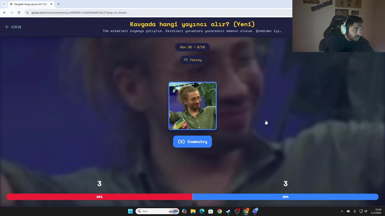Image resolution: width=385 pixels, height=216 pixels.
Task: Click the feinzy user badge
Action: coord(192,60)
